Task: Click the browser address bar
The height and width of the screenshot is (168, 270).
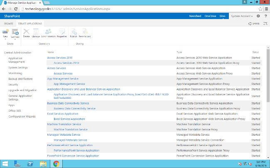Action: pos(139,9)
